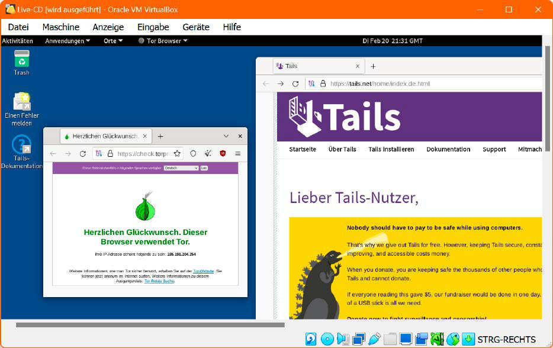Open the Maschine menu
553x348 pixels.
click(x=60, y=27)
